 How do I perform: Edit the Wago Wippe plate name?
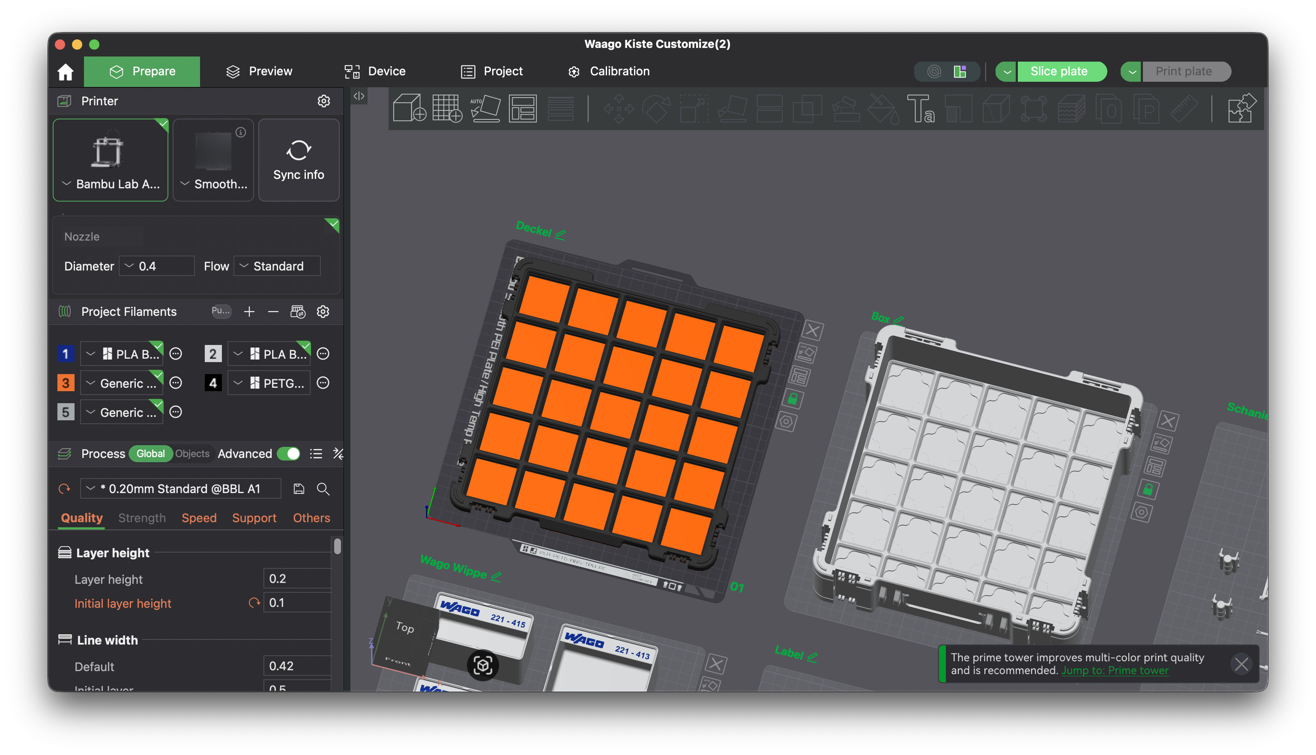[496, 576]
